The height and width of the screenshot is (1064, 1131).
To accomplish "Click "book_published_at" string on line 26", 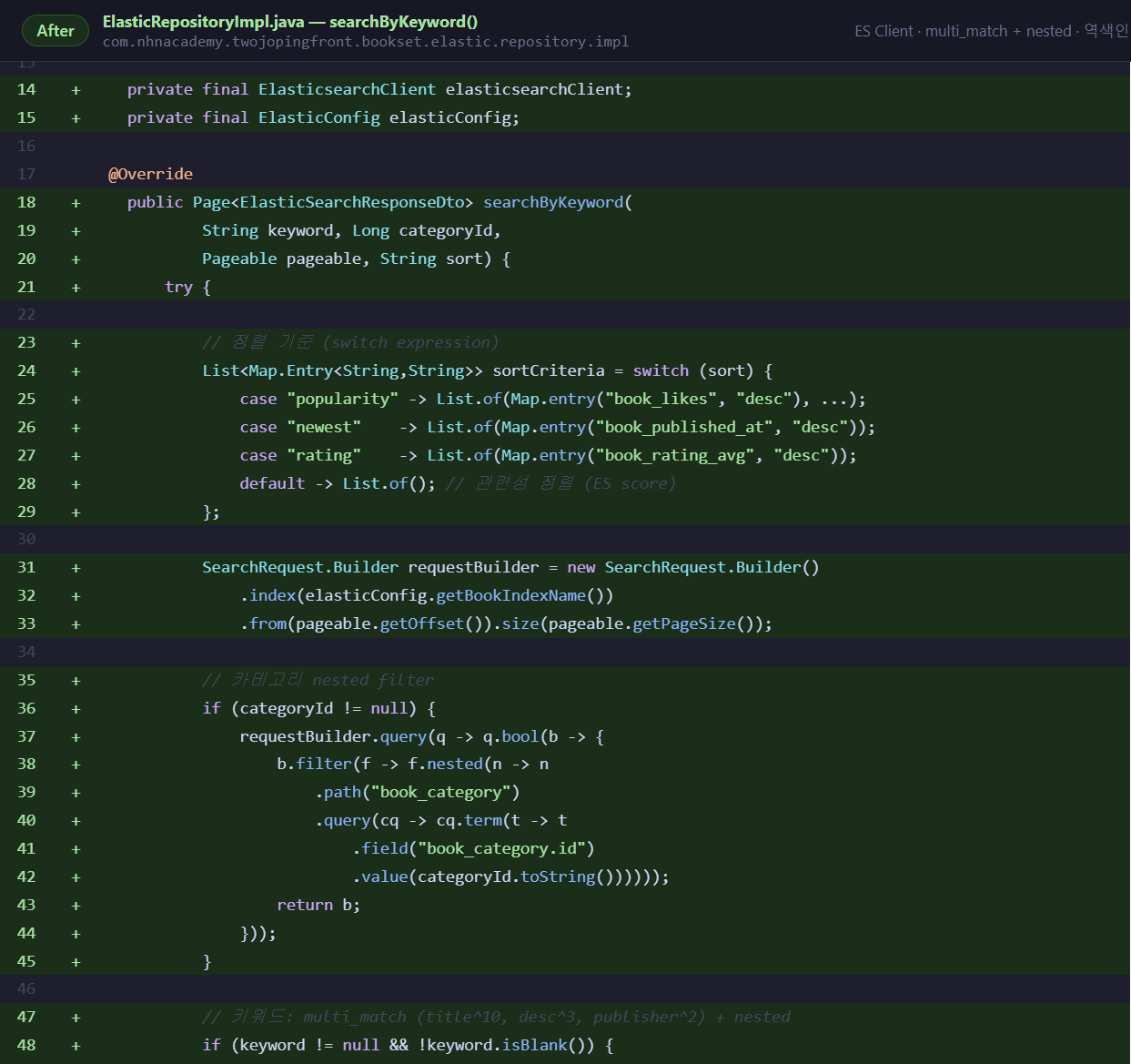I will [684, 427].
